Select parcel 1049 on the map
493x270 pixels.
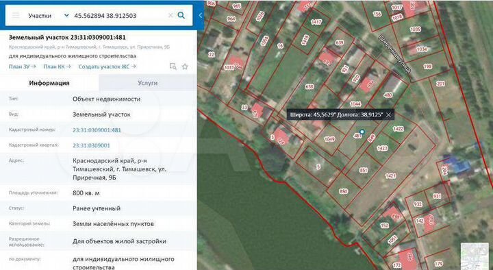coord(329,139)
